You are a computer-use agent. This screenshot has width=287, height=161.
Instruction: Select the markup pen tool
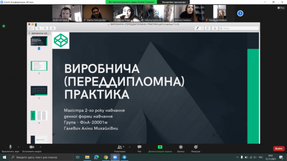[x=197, y=28]
